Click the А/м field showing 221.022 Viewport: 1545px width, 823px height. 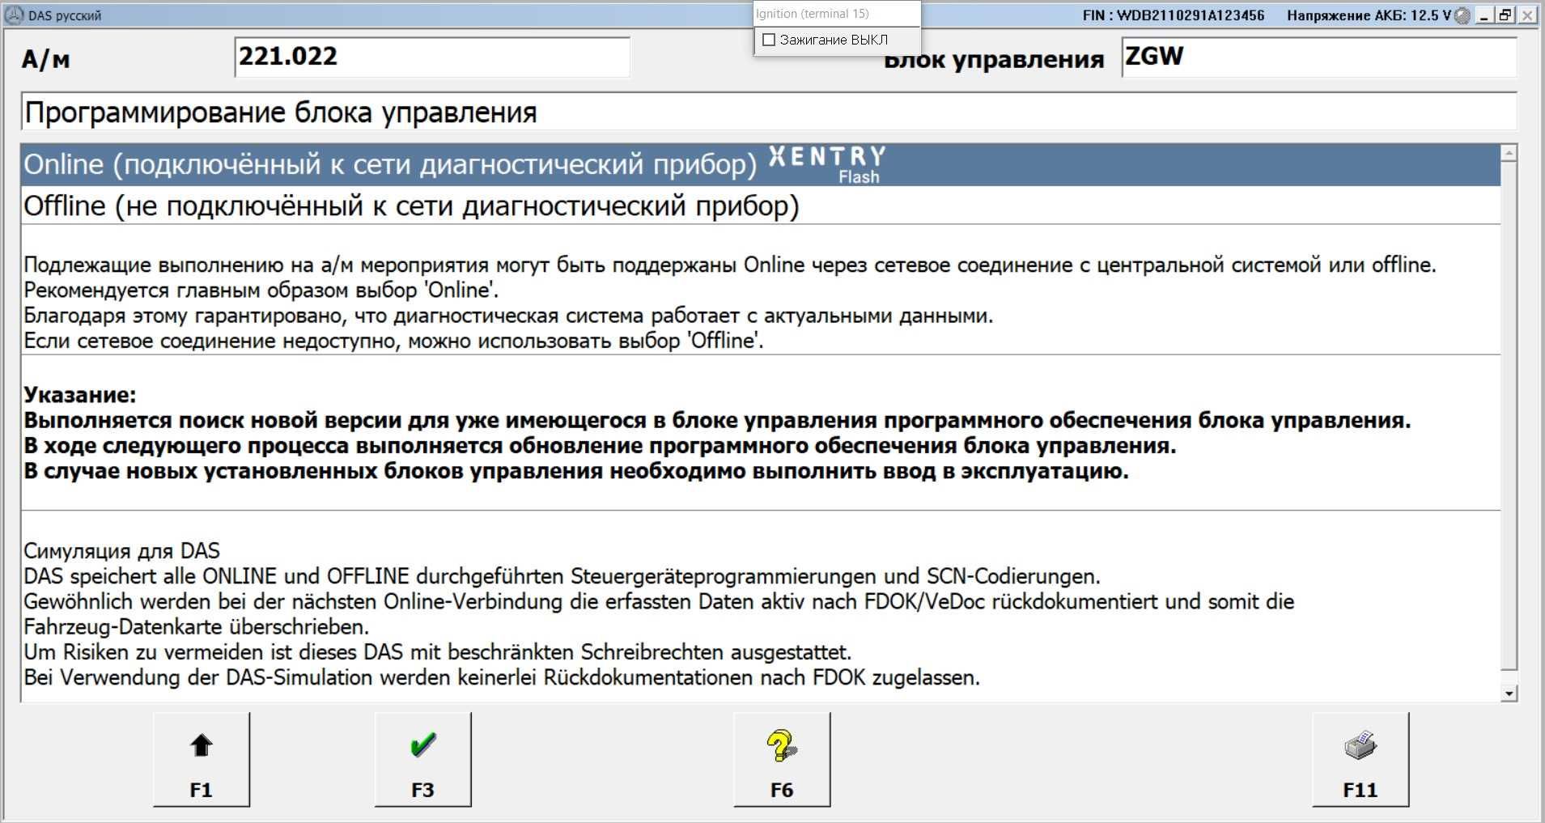(x=432, y=57)
